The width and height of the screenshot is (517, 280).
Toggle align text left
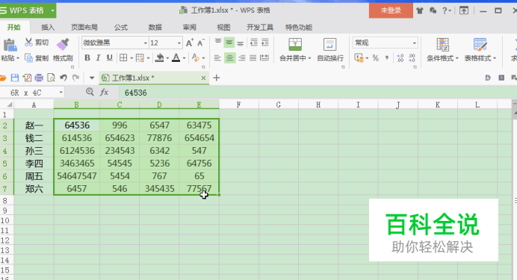[x=217, y=58]
